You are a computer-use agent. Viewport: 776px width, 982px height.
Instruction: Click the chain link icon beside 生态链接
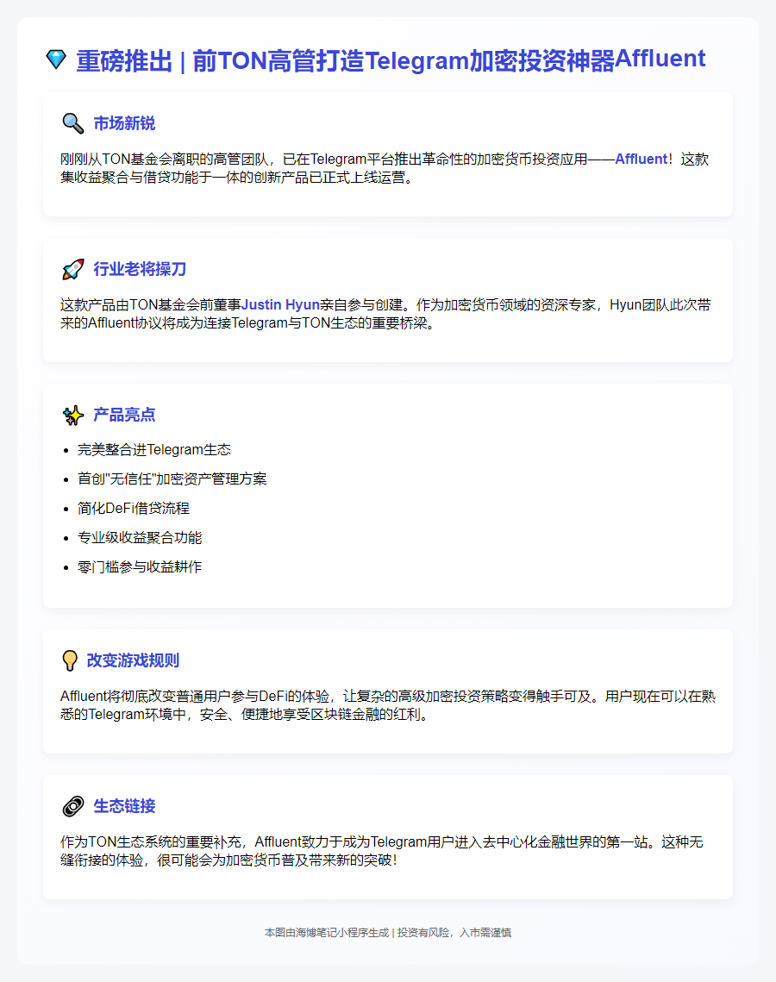(73, 806)
